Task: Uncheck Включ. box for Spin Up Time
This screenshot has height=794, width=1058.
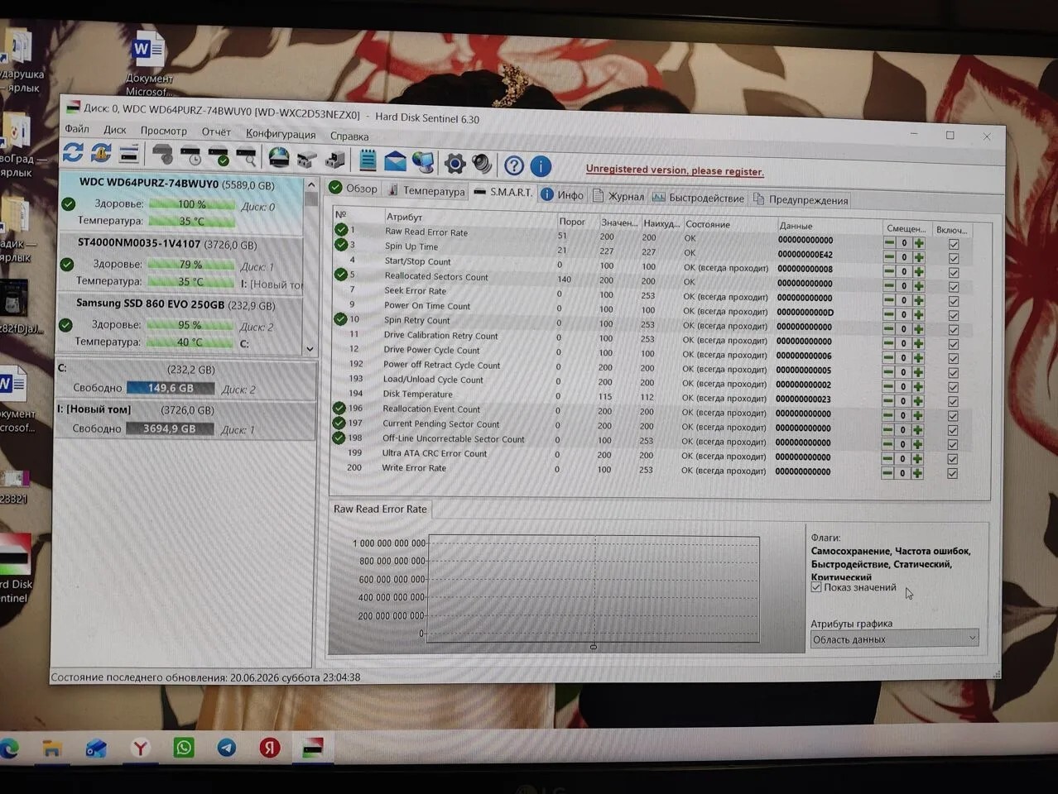Action: point(954,258)
